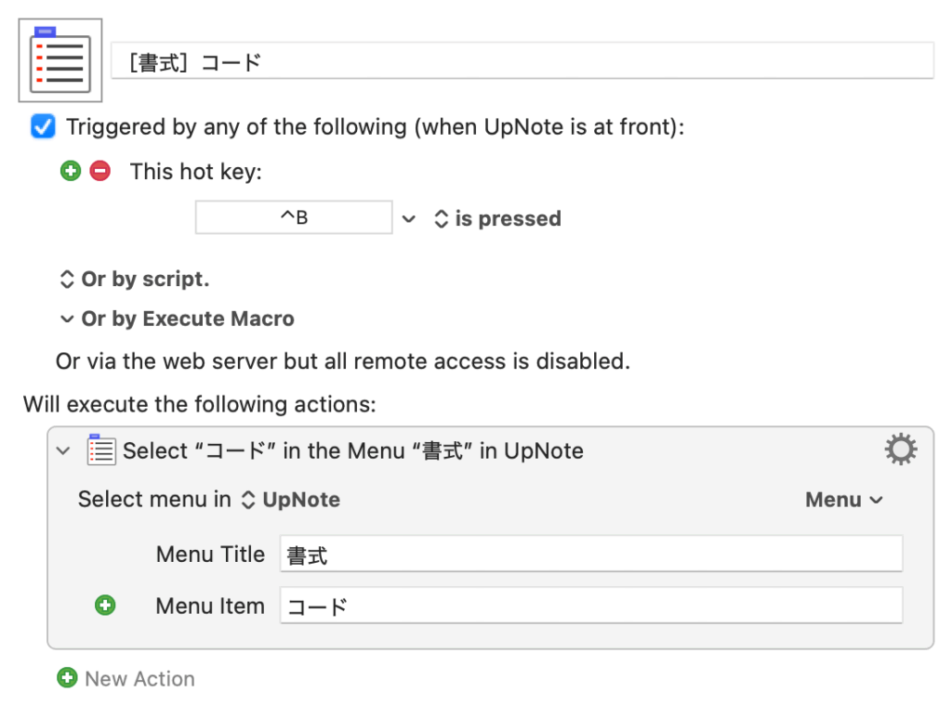Screen dimensions: 952x705
Task: Click the action title "Select コード in the Menu"
Action: pos(353,450)
